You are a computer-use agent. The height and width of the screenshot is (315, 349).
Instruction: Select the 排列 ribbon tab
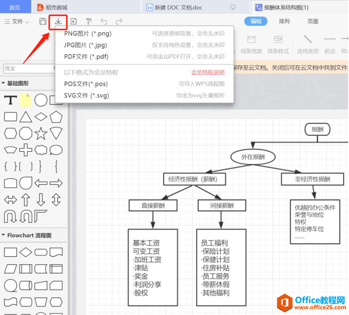pos(284,21)
